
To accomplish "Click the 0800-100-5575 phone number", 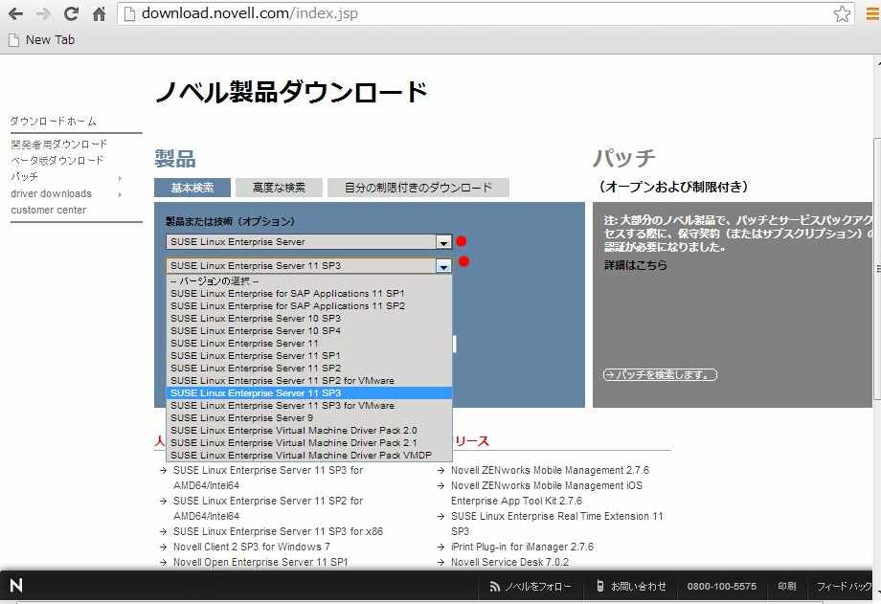I will coord(721,587).
